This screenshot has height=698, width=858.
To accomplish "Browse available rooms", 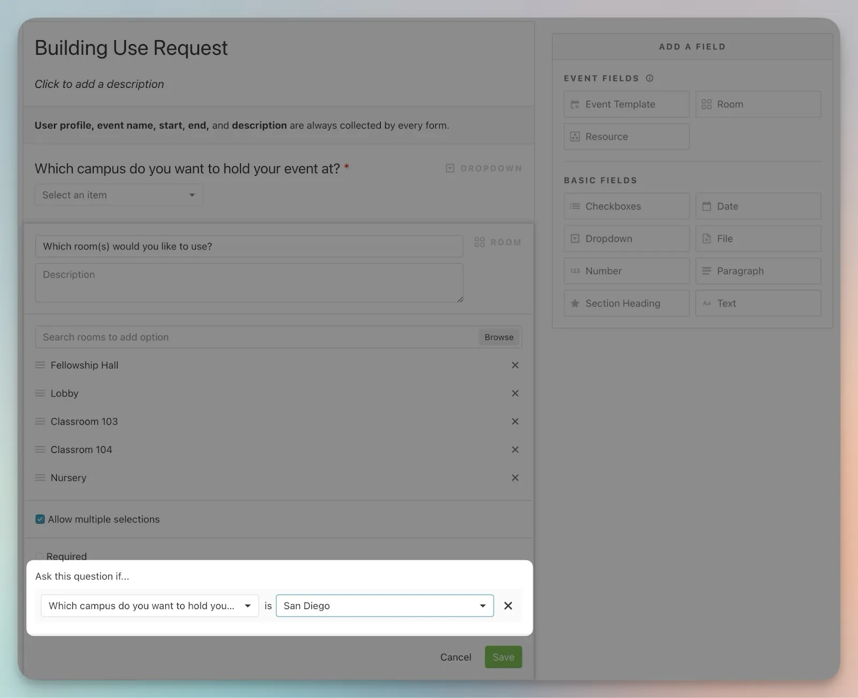I will (x=499, y=337).
